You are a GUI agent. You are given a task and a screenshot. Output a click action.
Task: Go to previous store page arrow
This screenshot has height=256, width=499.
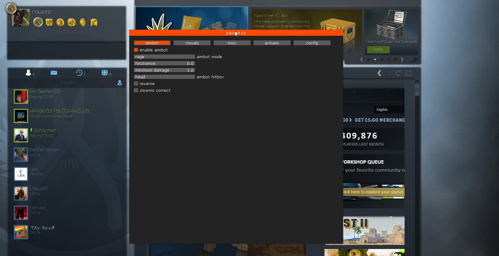click(x=361, y=59)
